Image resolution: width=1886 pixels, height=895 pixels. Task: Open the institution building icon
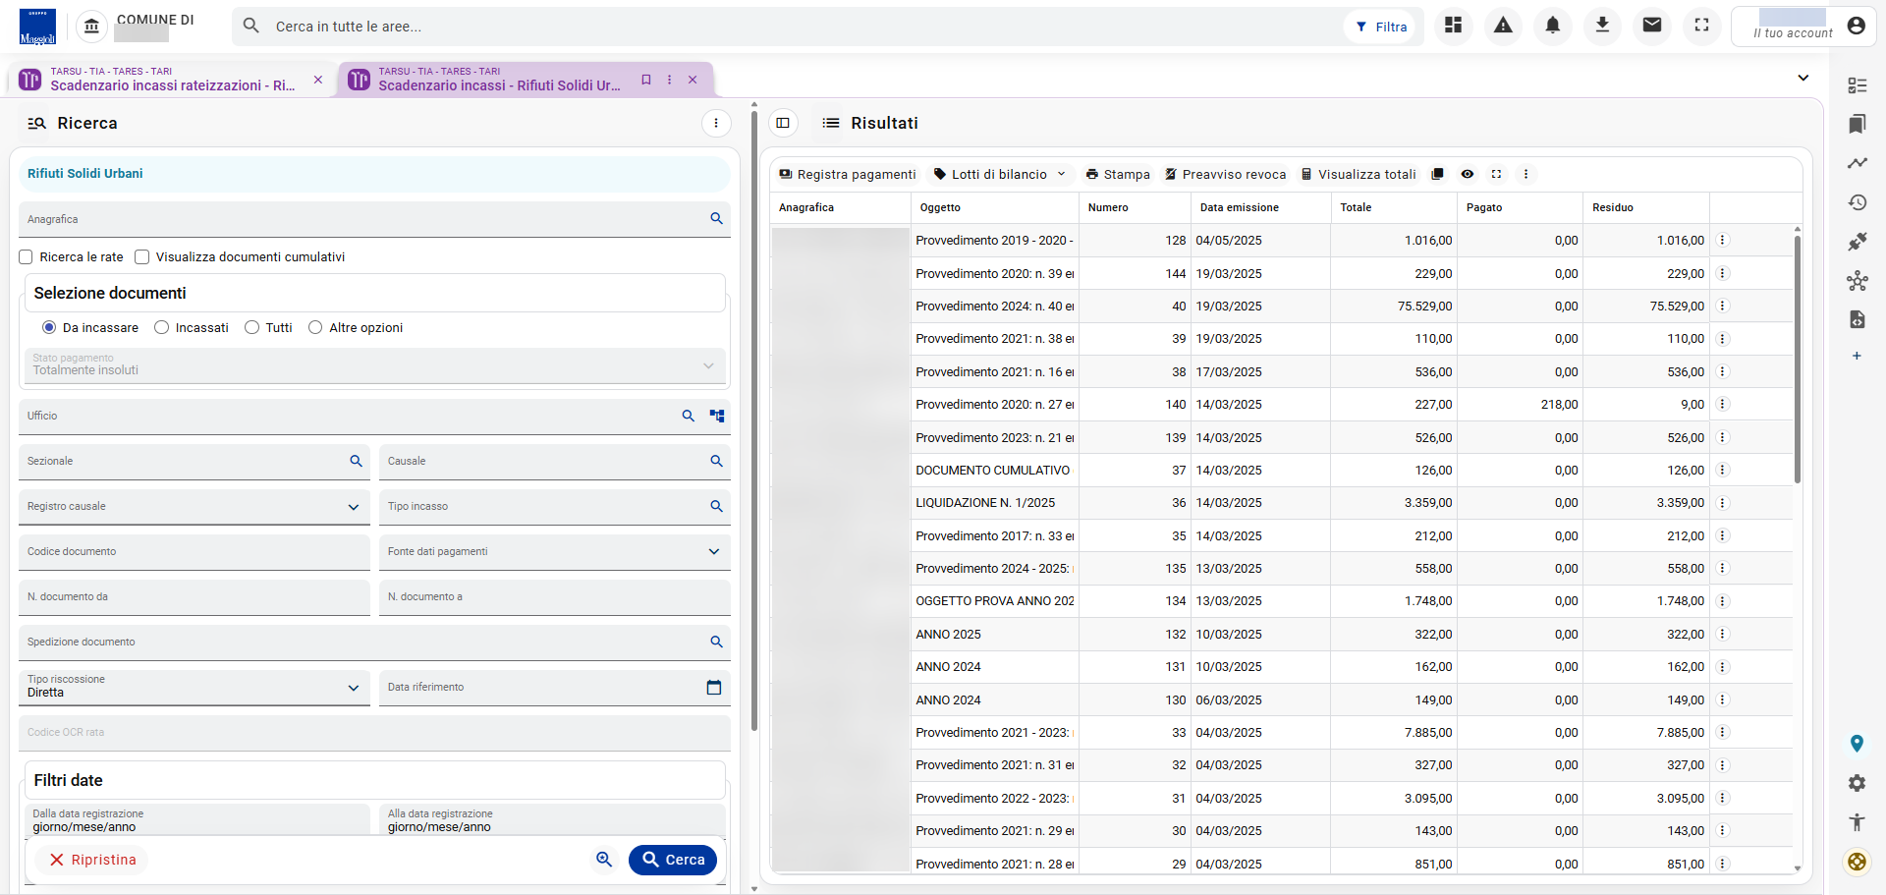(x=91, y=27)
